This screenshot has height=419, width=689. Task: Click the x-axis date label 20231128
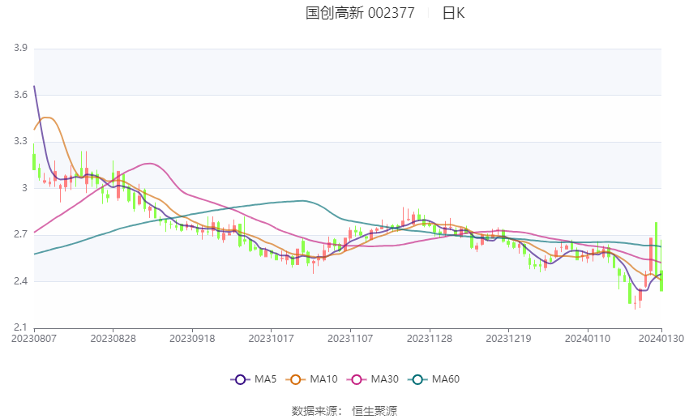pos(430,339)
